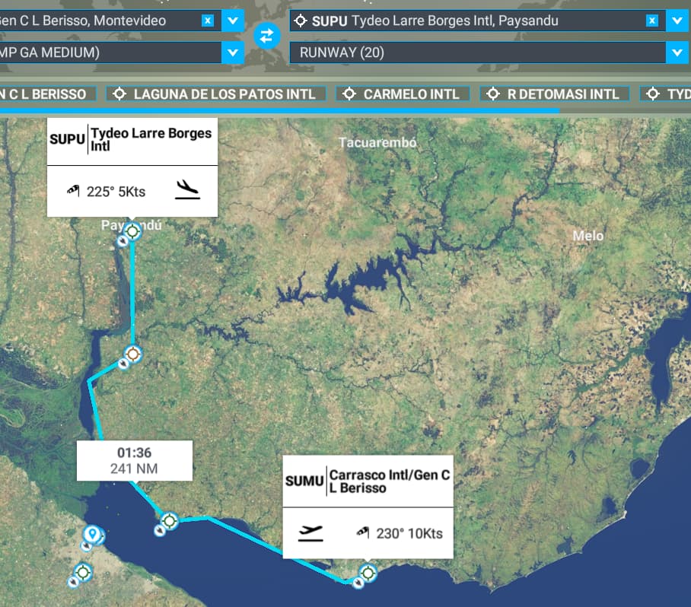
Task: Clear the SUPU Tydeo Larre Borges arrival field
Action: 651,21
